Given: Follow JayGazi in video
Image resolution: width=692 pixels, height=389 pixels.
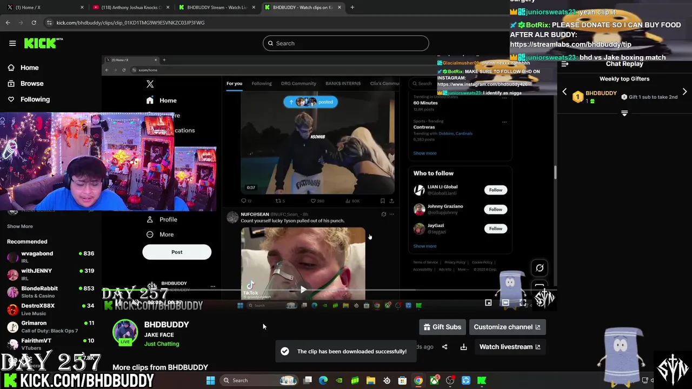Looking at the screenshot, I should (x=496, y=229).
